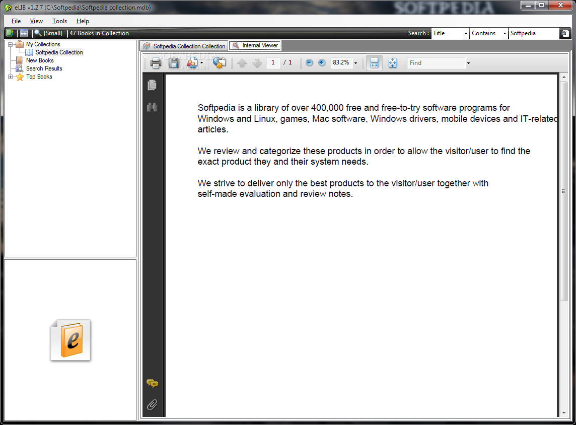Print the document with printer icon

point(156,63)
